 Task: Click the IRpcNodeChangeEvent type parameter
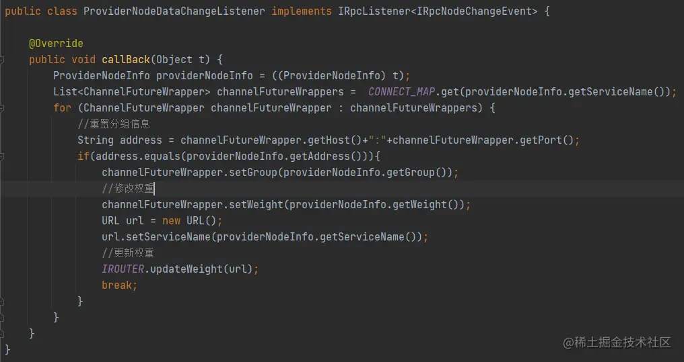(474, 11)
